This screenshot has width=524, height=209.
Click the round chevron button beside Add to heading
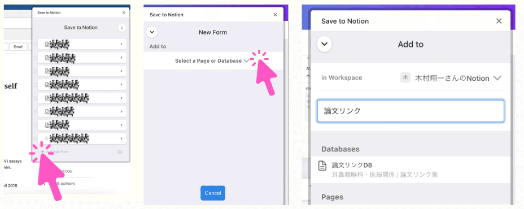(325, 44)
